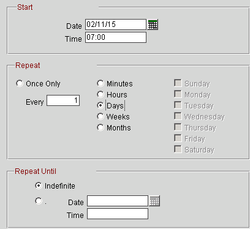
Task: Choose the Weeks repeat interval
Action: [100, 116]
